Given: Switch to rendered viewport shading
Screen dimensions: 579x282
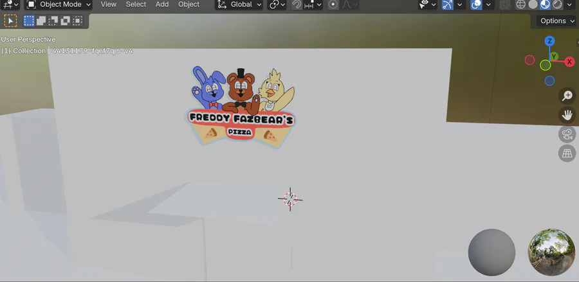Looking at the screenshot, I should tap(557, 4).
